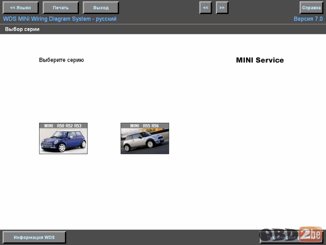Click the MINI Service heading
The height and width of the screenshot is (245, 326).
(260, 60)
